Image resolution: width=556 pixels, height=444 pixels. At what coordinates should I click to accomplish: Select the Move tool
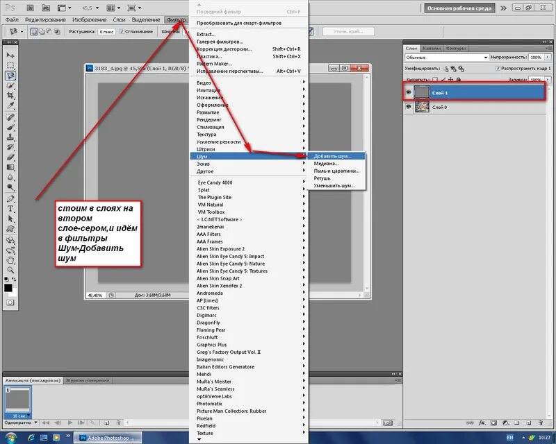10,55
